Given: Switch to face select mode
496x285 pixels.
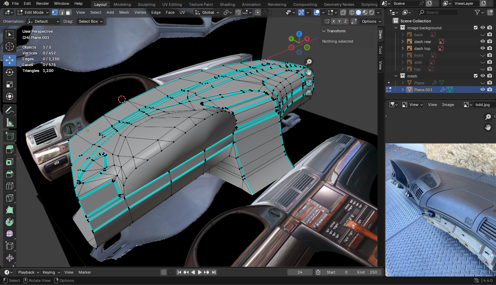Looking at the screenshot, I should [x=69, y=12].
